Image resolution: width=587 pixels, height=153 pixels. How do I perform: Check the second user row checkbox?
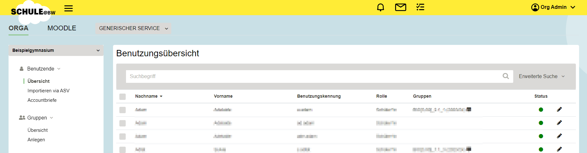pyautogui.click(x=123, y=123)
